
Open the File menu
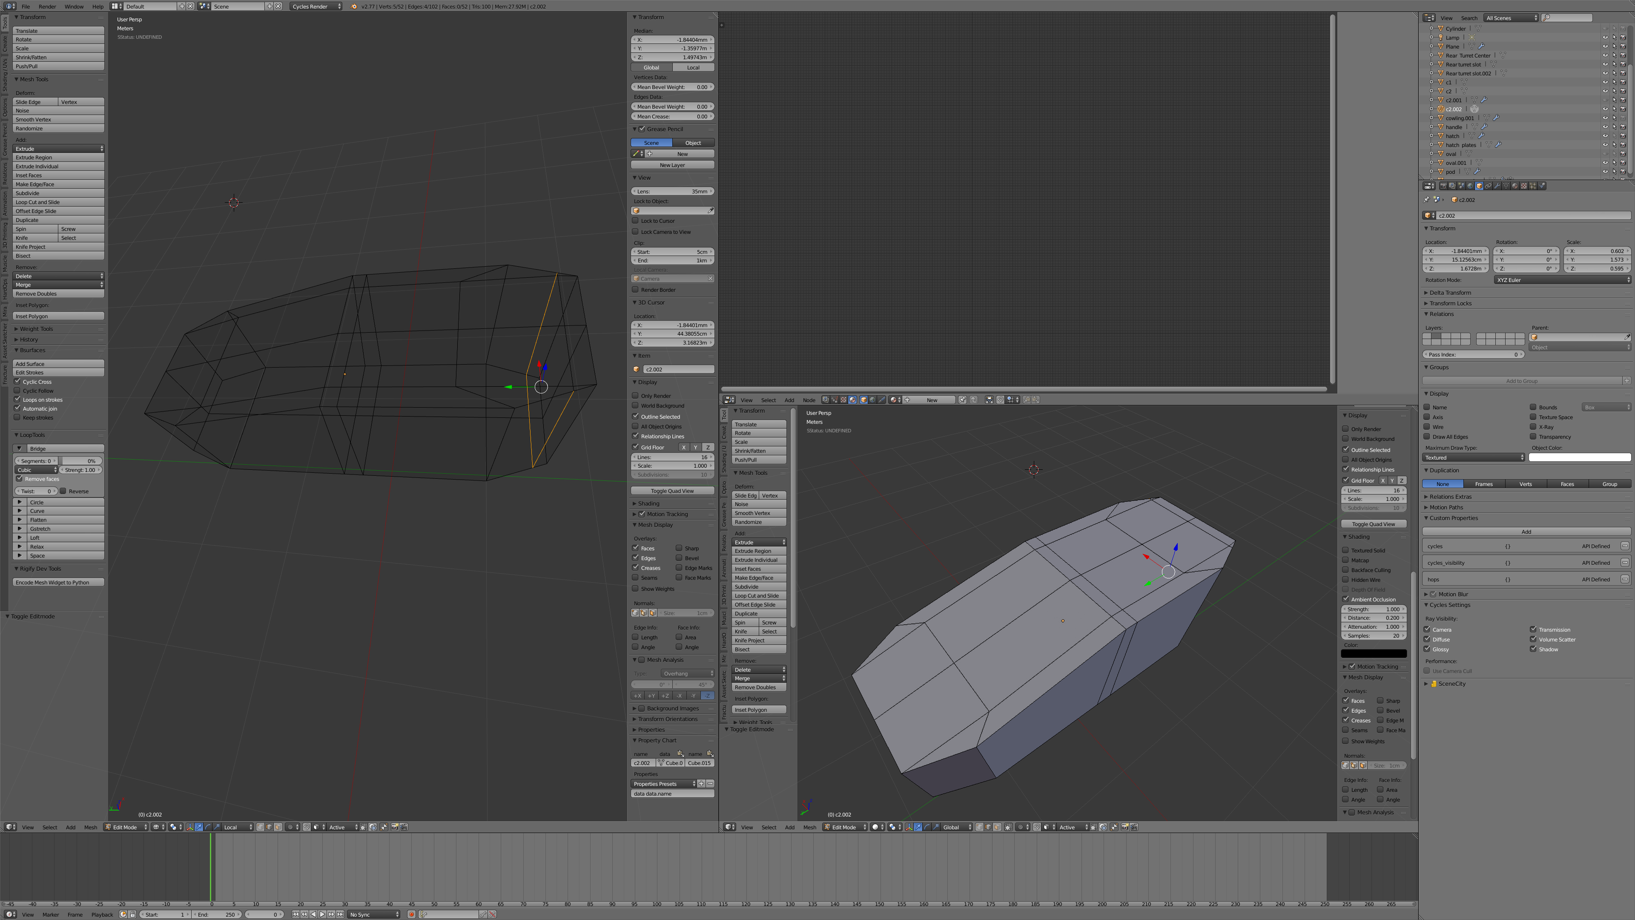[x=26, y=6]
